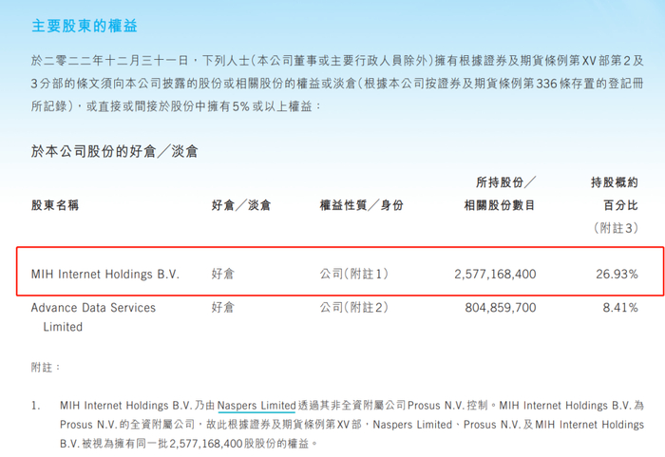The height and width of the screenshot is (457, 665).
Task: Click the underlined Naspers Limited in footnote 1
Action: [256, 406]
